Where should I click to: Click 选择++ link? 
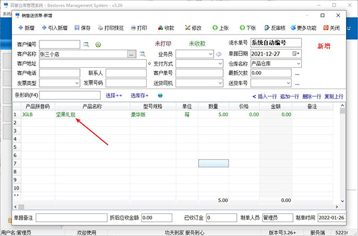click(x=114, y=95)
